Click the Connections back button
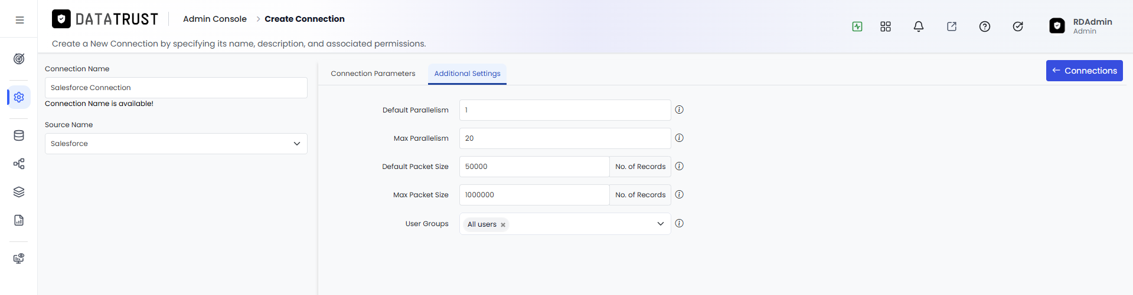This screenshot has width=1133, height=295. (1084, 71)
